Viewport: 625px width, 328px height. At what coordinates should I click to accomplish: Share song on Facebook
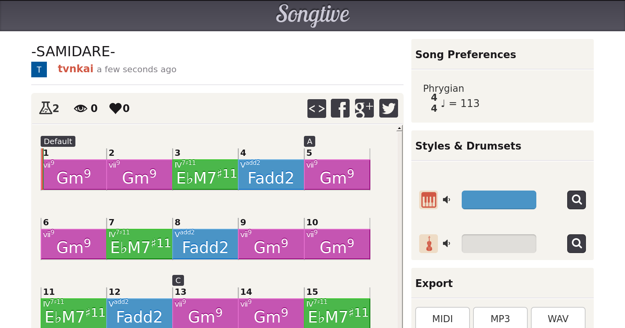340,108
